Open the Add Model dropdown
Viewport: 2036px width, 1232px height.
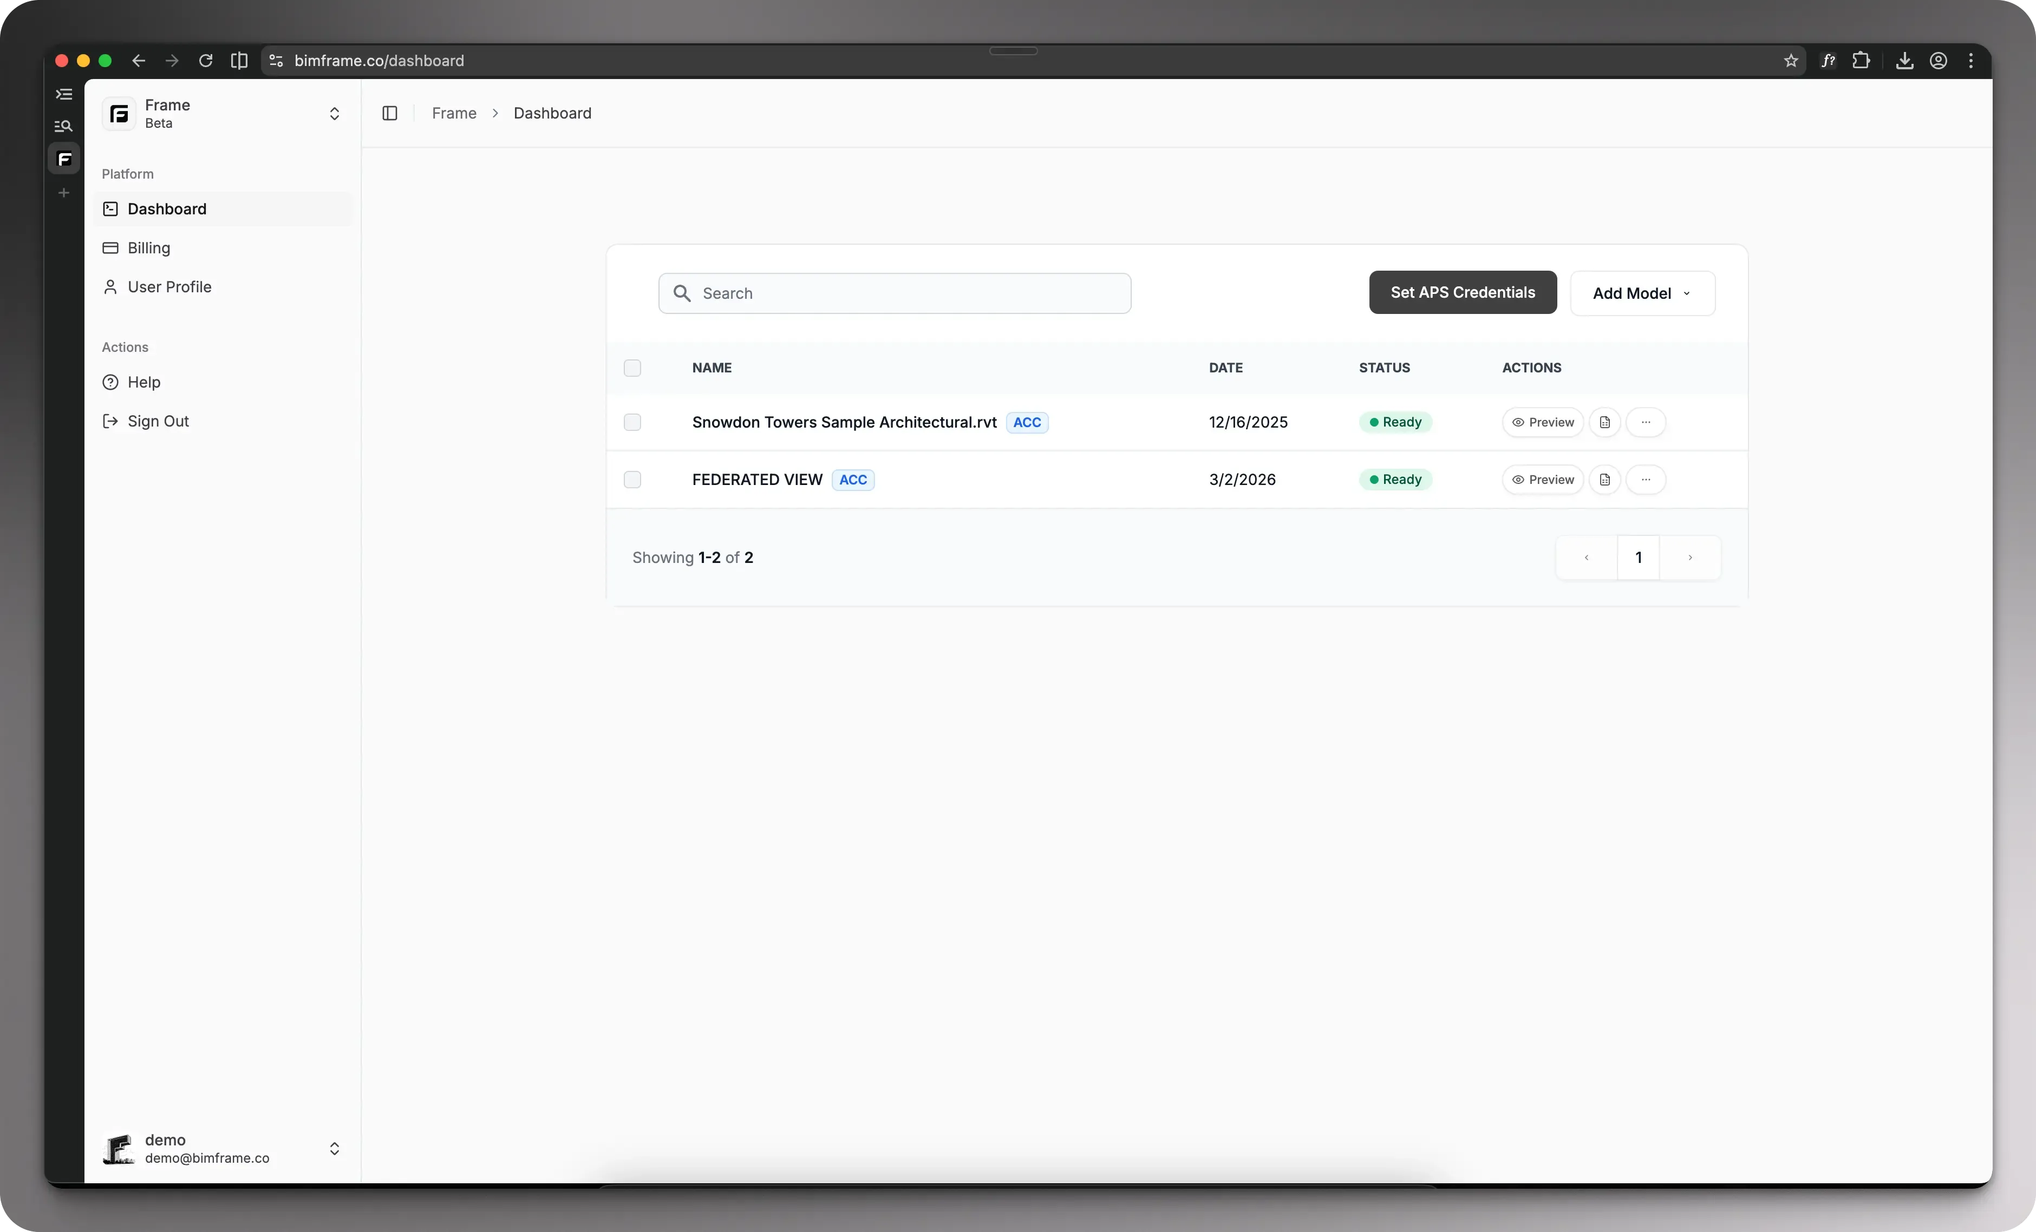[x=1643, y=293]
